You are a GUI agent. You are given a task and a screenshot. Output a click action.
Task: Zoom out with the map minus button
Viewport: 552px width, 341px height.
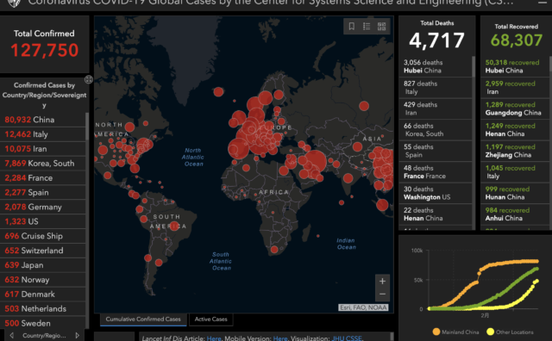pos(382,294)
